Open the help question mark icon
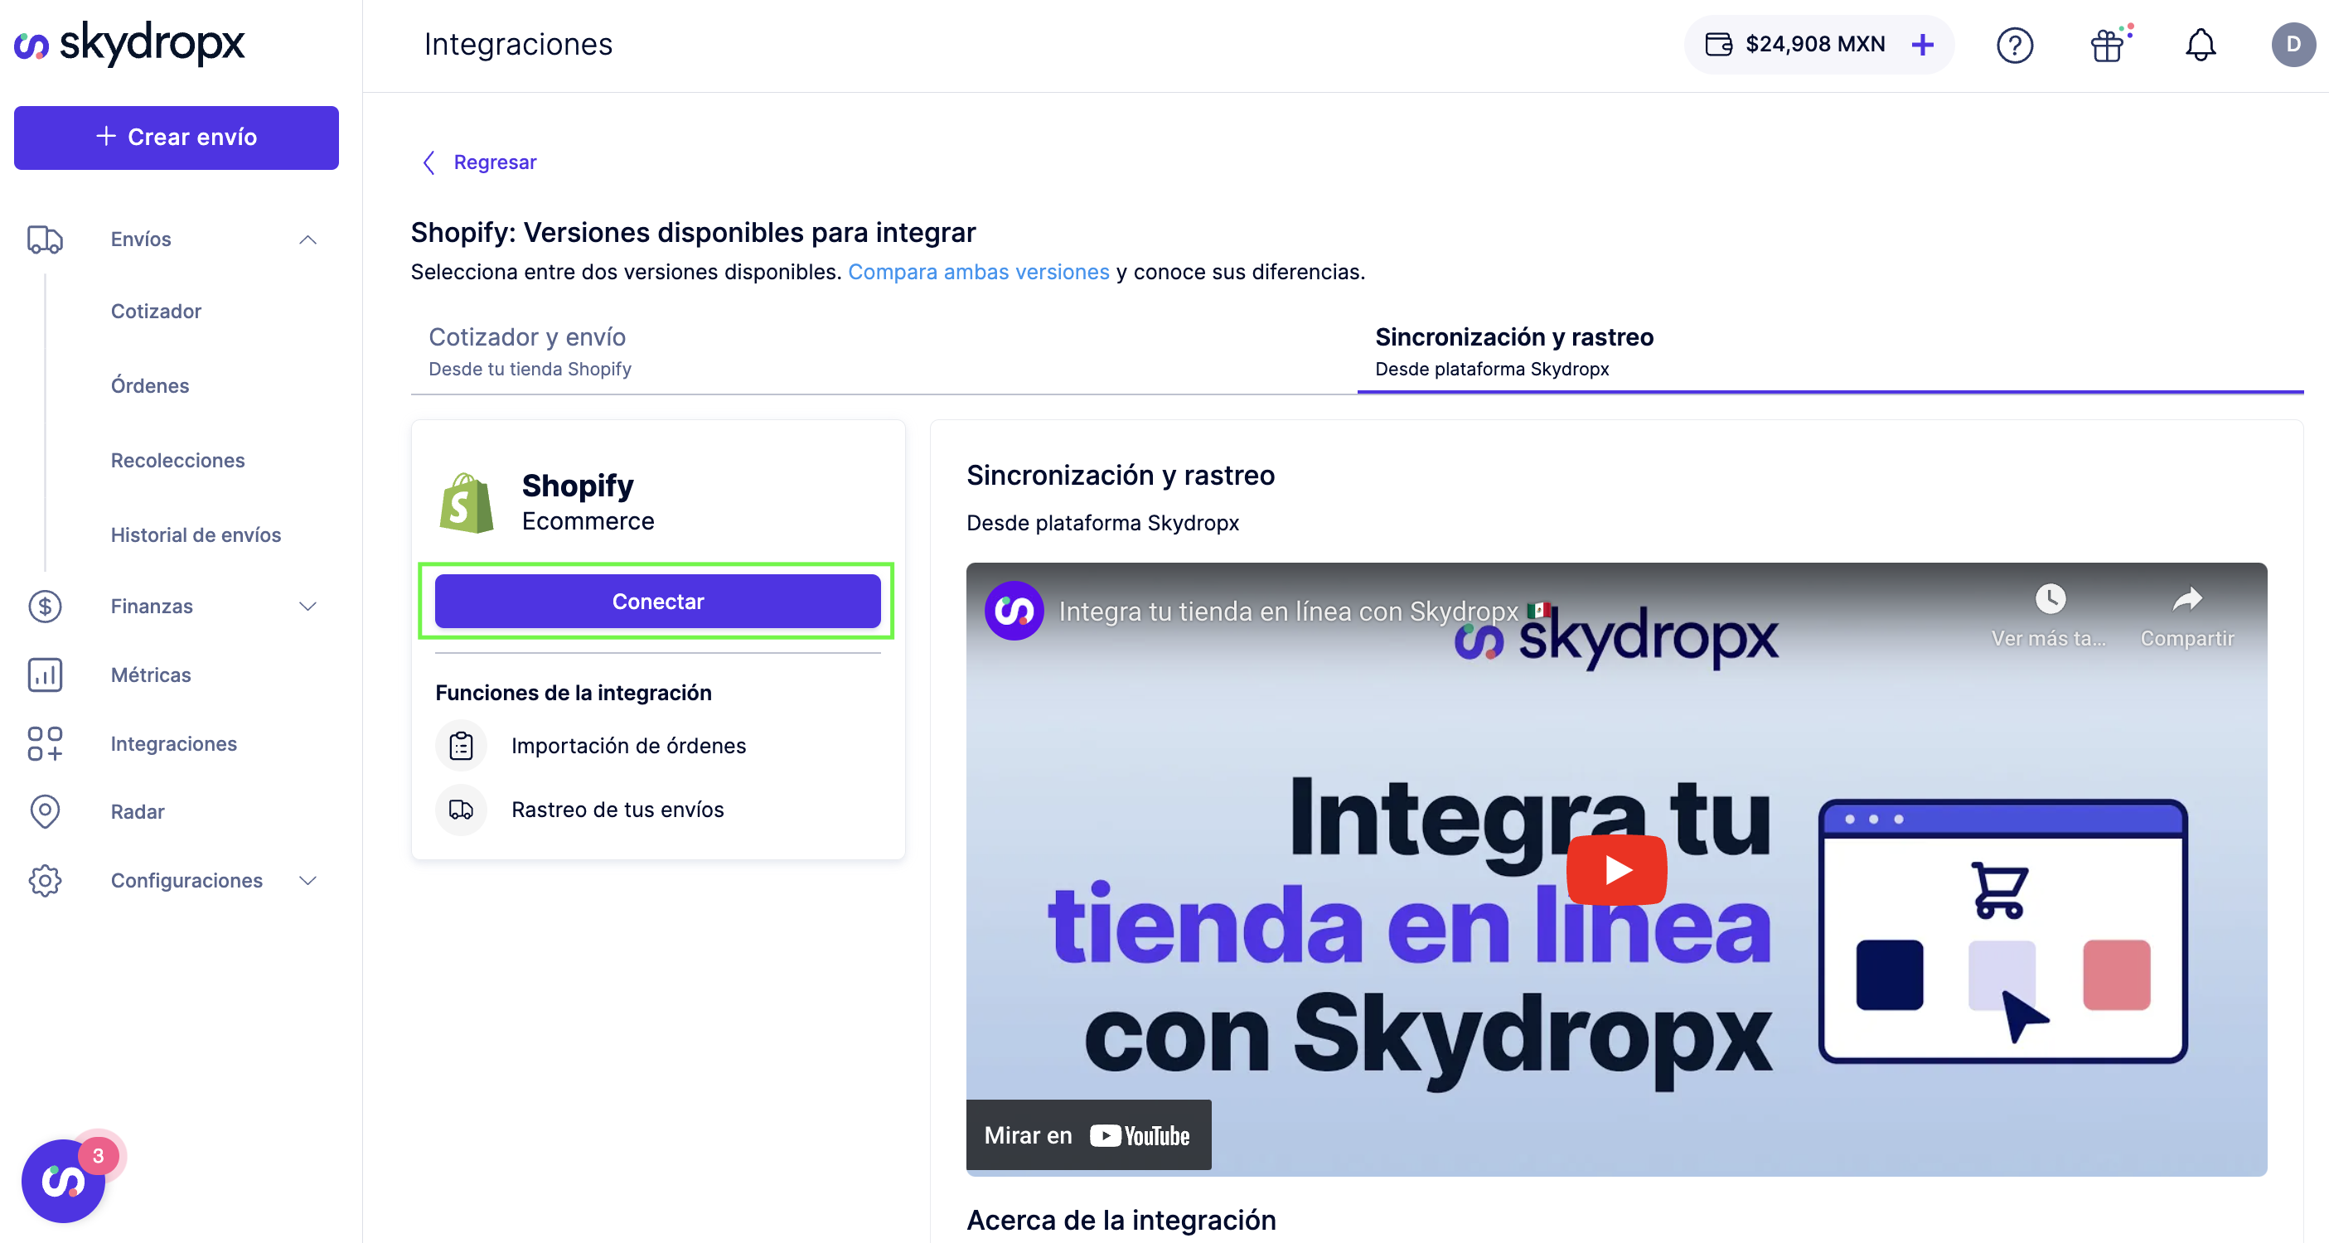The height and width of the screenshot is (1243, 2329). click(2013, 44)
